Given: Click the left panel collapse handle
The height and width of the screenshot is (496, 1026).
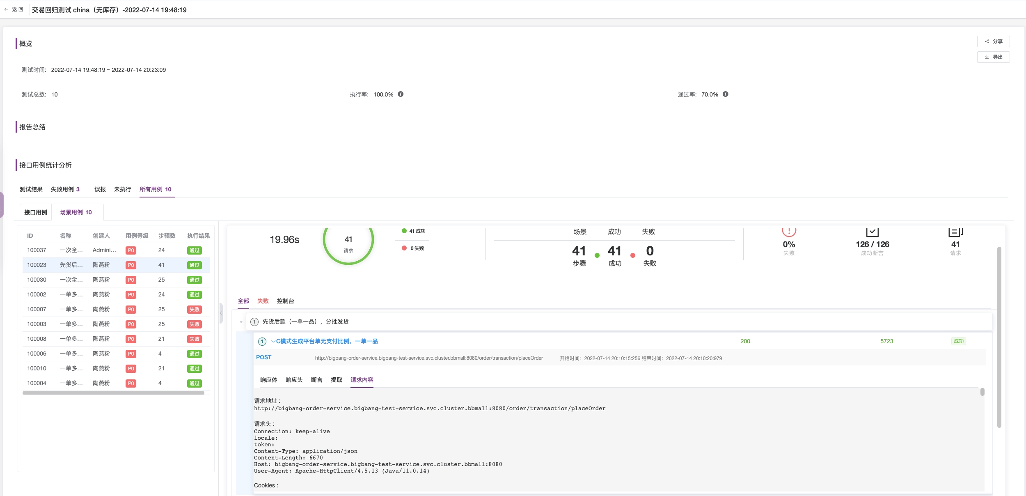Looking at the screenshot, I should (221, 313).
